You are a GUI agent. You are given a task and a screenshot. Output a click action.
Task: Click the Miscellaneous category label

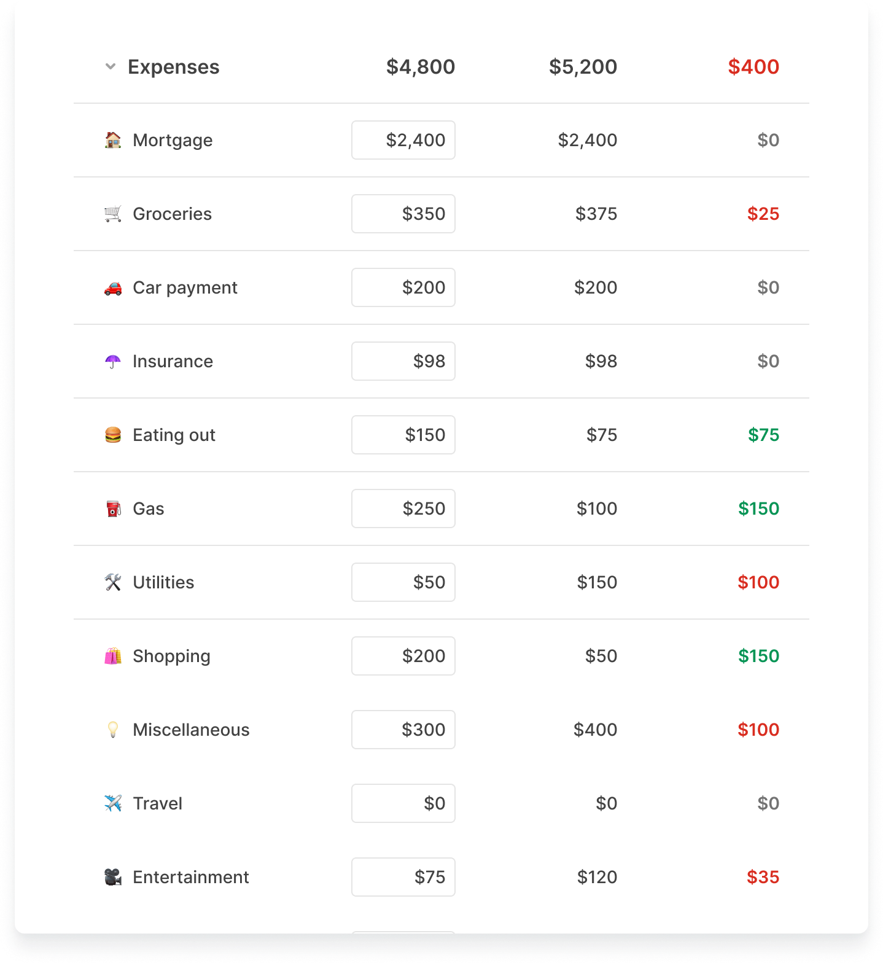point(191,730)
